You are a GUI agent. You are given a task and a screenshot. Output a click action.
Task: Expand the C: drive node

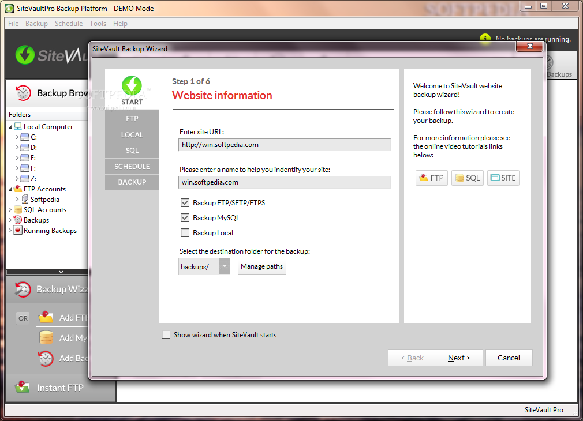pos(17,137)
